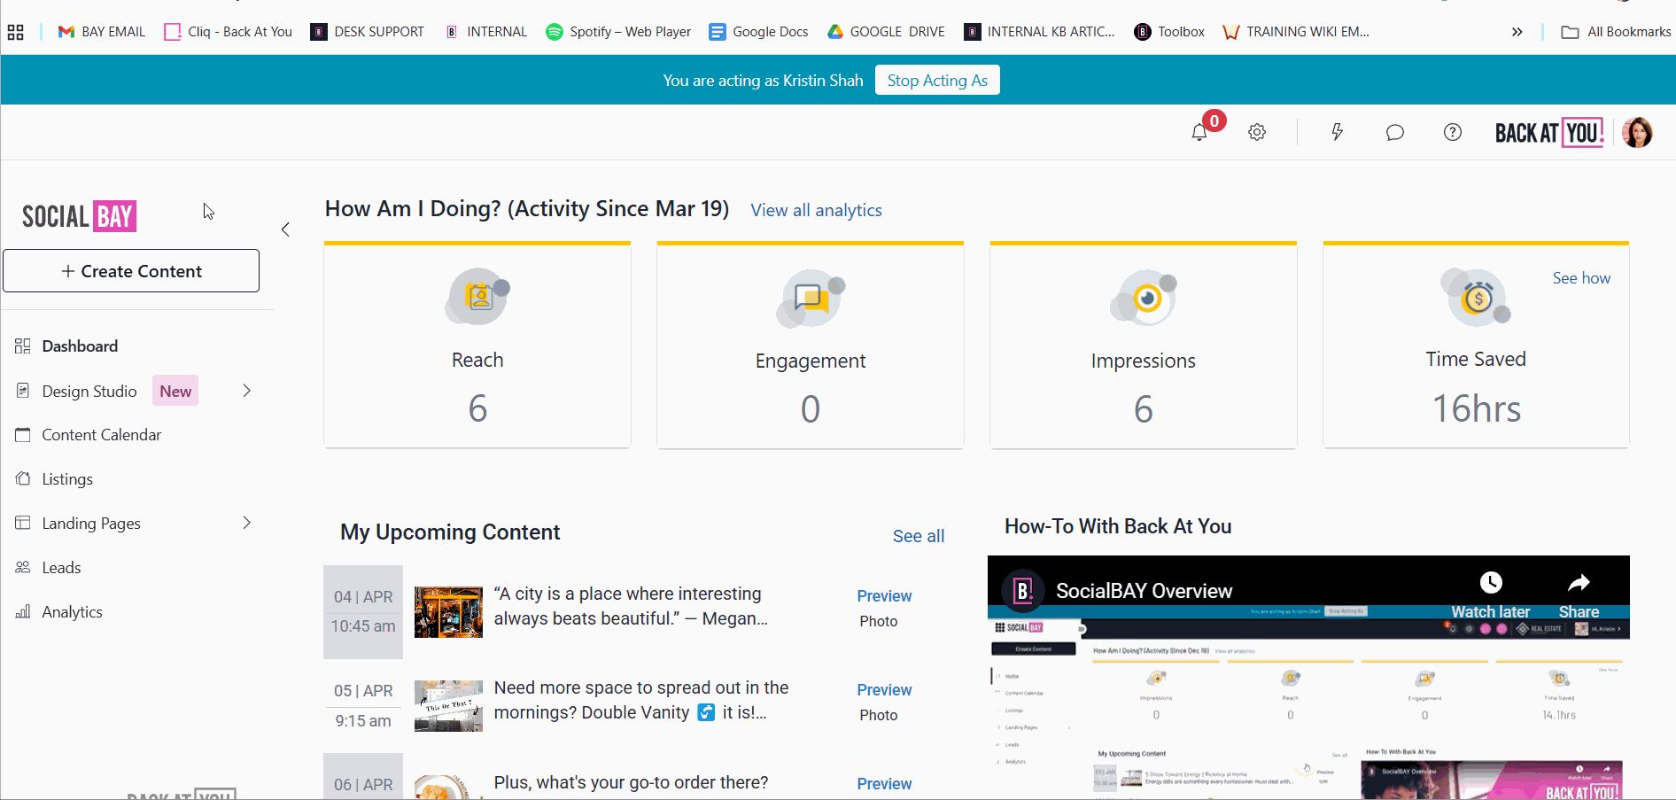Click the See all upcoming content link

[919, 536]
